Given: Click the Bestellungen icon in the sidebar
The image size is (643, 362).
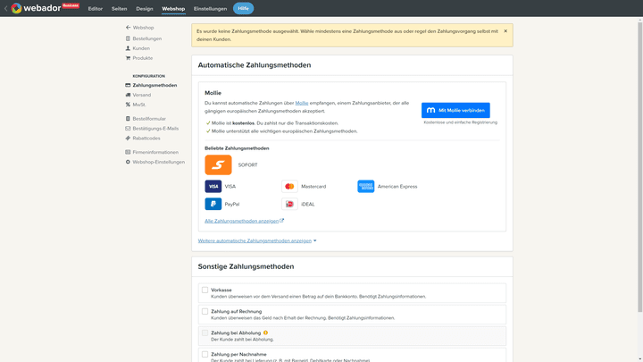Looking at the screenshot, I should [x=128, y=38].
